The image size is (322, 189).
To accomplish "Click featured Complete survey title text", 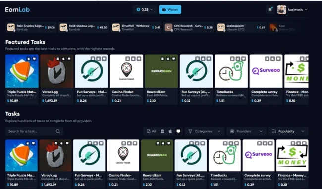I will coord(265,92).
